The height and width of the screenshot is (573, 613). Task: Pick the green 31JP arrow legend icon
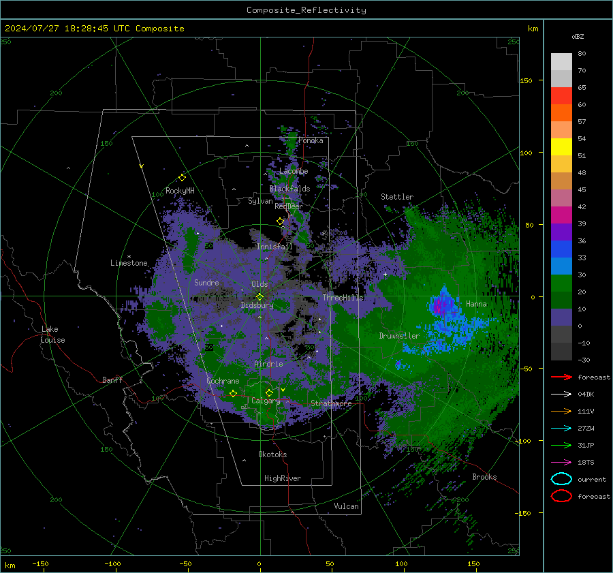click(x=561, y=445)
